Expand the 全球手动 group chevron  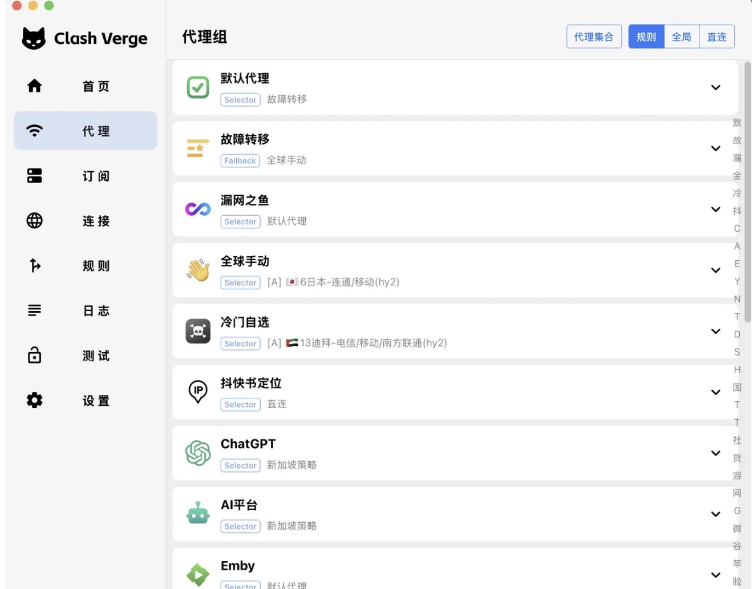click(716, 270)
